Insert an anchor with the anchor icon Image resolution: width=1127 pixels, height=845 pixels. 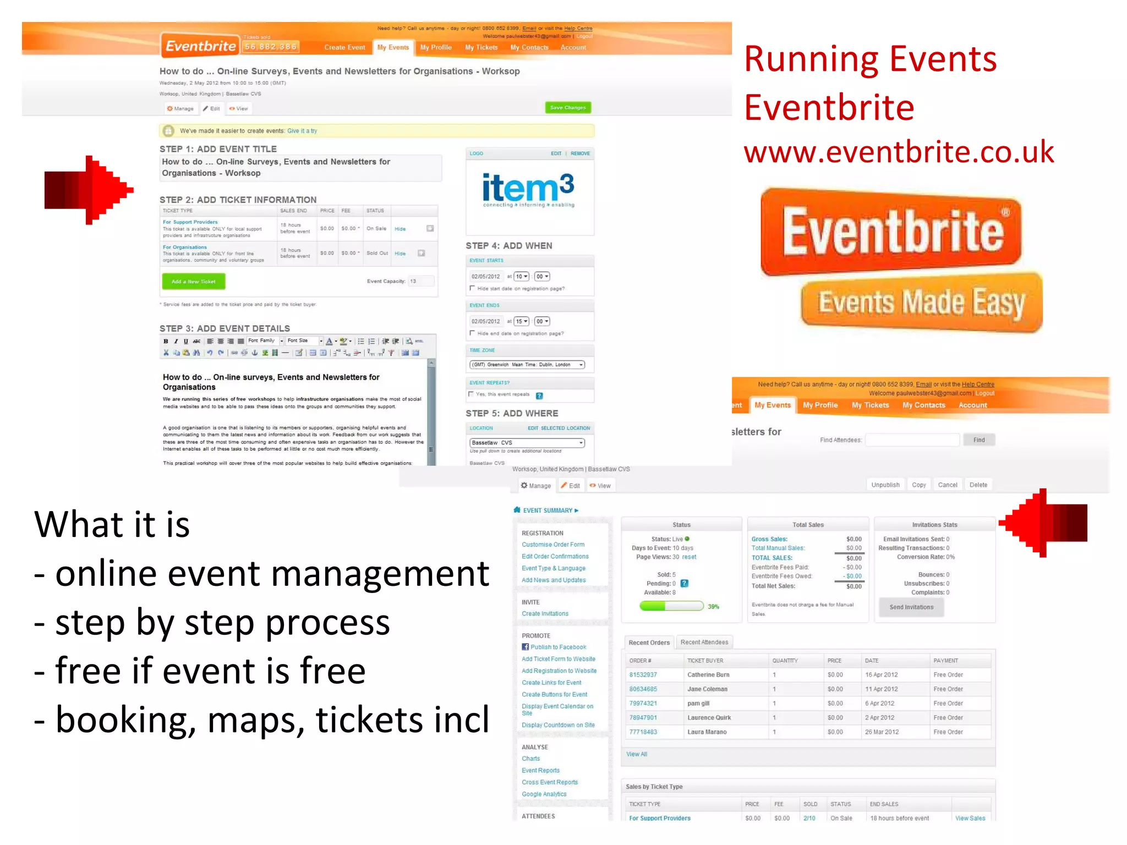pyautogui.click(x=255, y=353)
